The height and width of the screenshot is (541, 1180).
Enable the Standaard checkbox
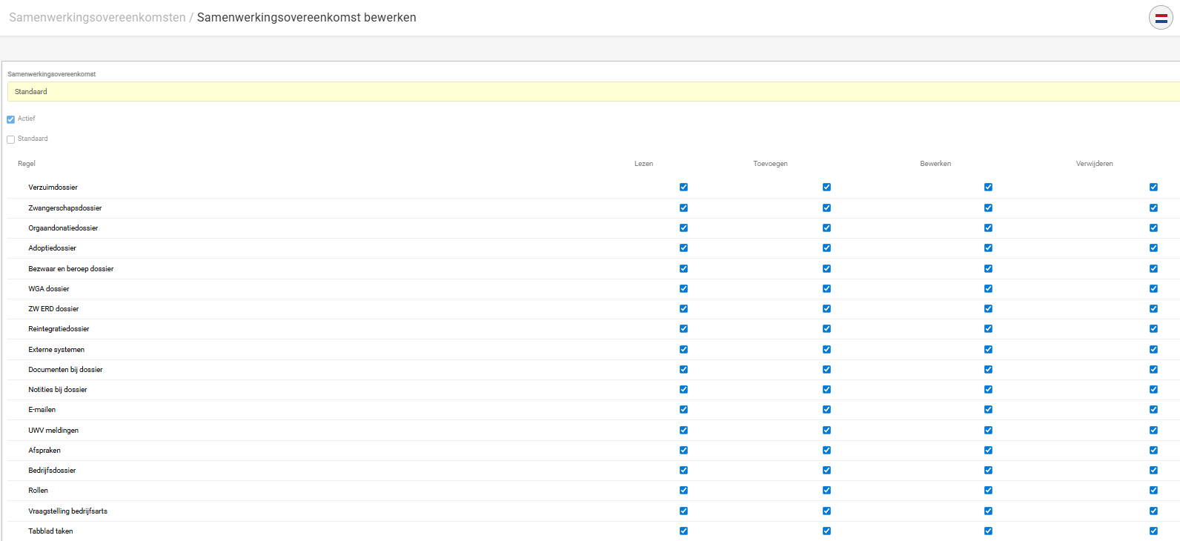pyautogui.click(x=11, y=139)
